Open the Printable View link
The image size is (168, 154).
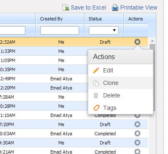click(138, 7)
